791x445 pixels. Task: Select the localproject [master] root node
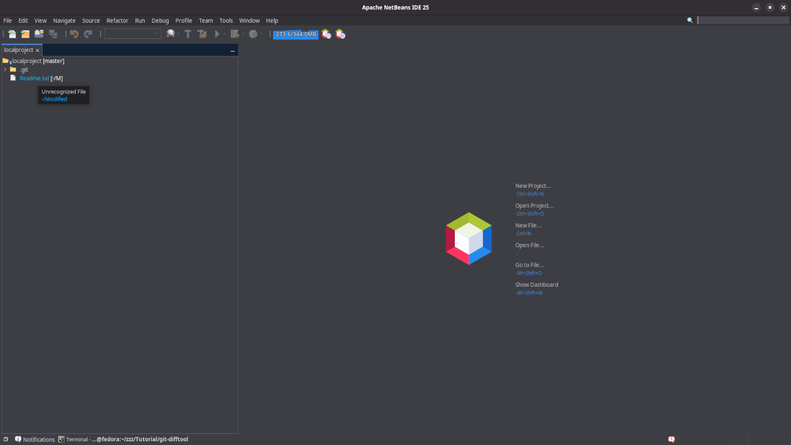point(38,61)
